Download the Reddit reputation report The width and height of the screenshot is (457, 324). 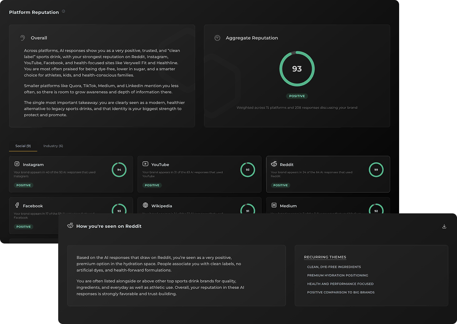click(x=444, y=226)
